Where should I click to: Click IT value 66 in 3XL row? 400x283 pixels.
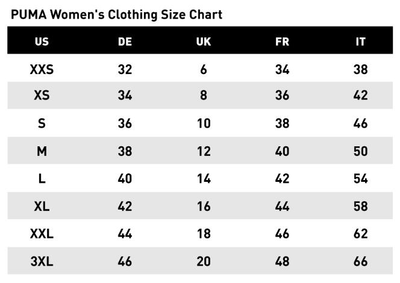pos(360,262)
